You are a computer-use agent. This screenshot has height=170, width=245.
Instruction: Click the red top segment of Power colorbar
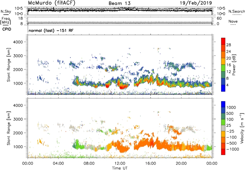(x=223, y=41)
